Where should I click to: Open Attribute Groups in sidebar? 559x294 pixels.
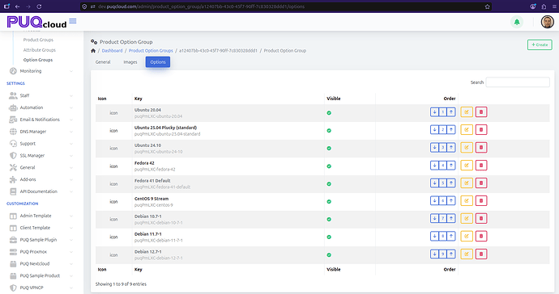tap(39, 50)
